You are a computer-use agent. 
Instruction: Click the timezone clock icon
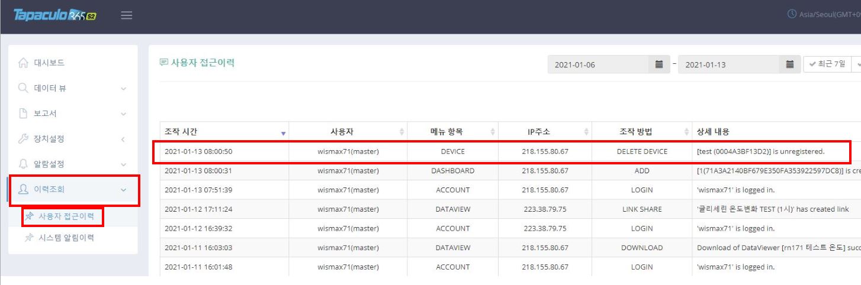click(792, 14)
